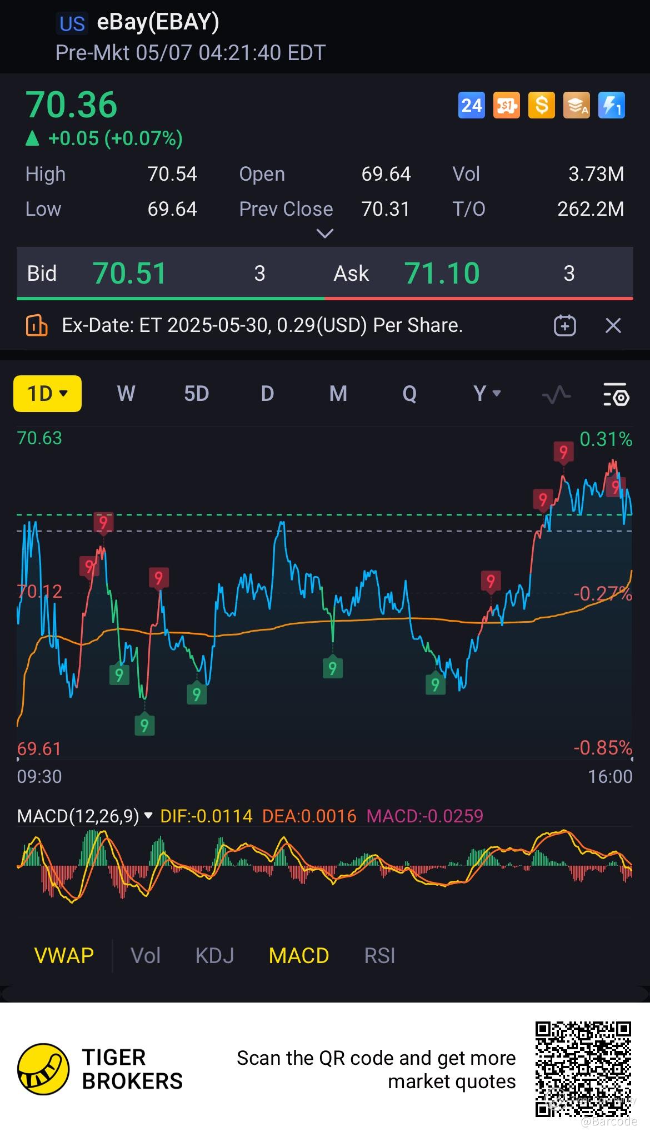This screenshot has height=1136, width=650.
Task: Tap the orange S1 coupon badge
Action: [506, 105]
